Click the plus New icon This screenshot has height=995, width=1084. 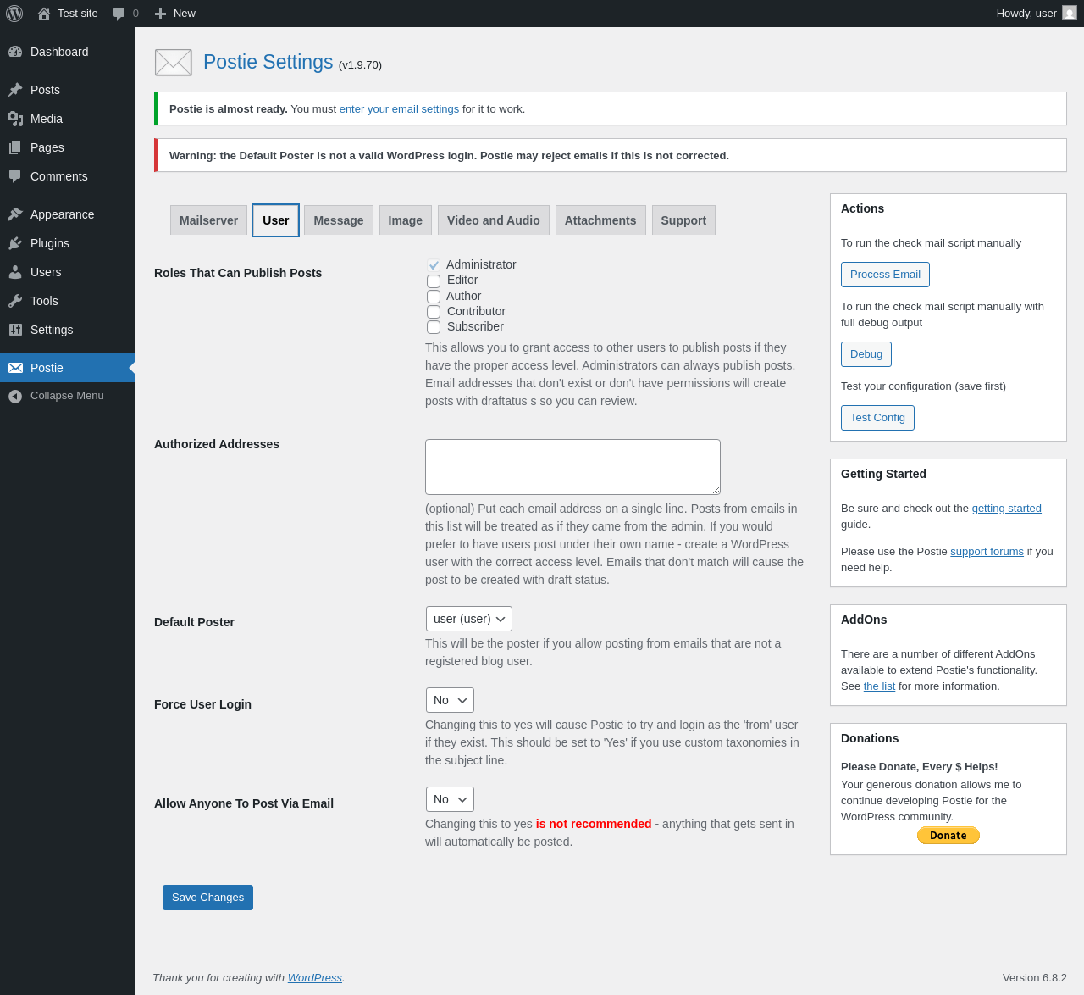[160, 14]
